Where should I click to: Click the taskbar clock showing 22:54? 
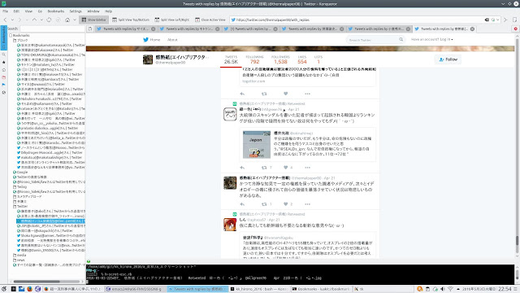tap(505, 289)
